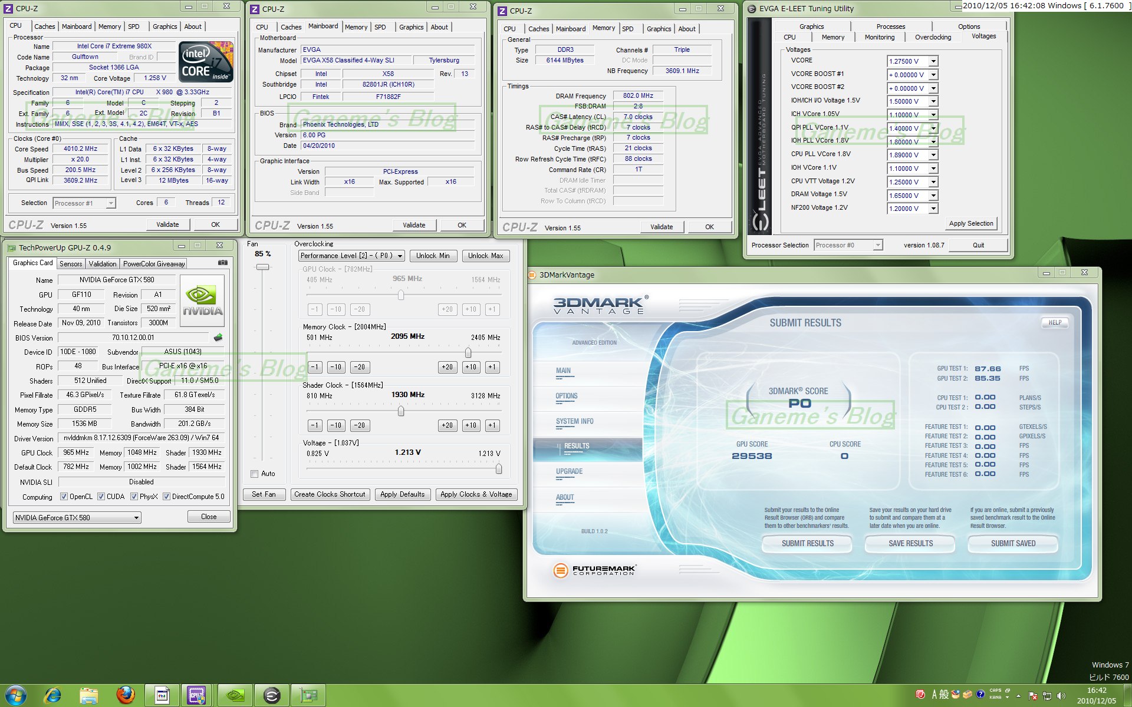This screenshot has height=707, width=1132.
Task: Toggle the PhysX checkbox in GPU-Z
Action: [134, 497]
